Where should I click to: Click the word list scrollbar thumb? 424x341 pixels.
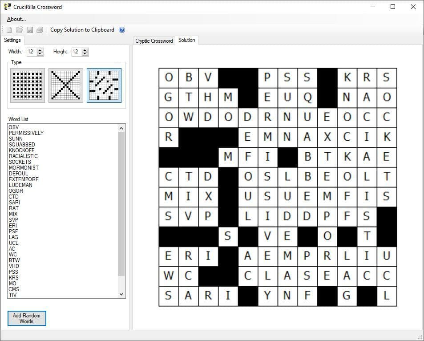121,204
